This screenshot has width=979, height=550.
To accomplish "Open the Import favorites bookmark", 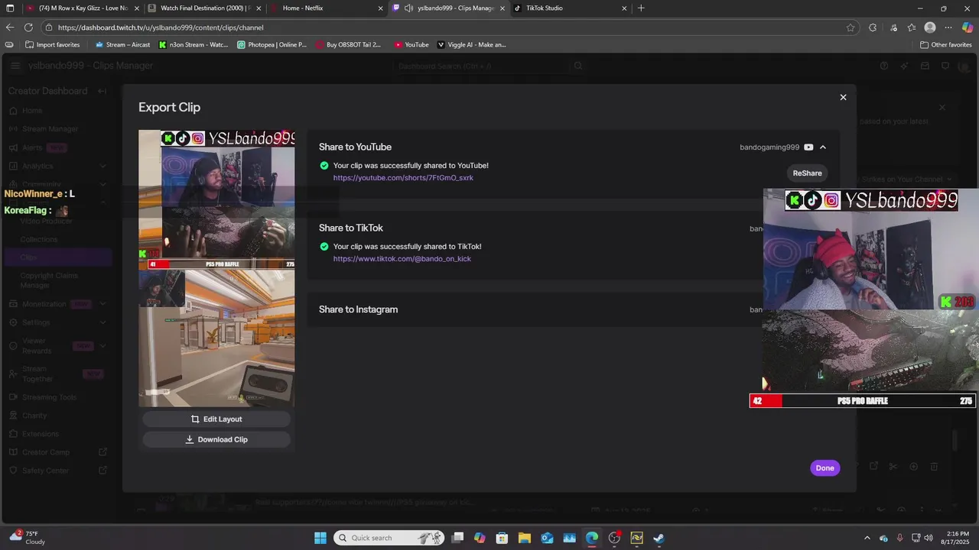I will click(x=52, y=45).
